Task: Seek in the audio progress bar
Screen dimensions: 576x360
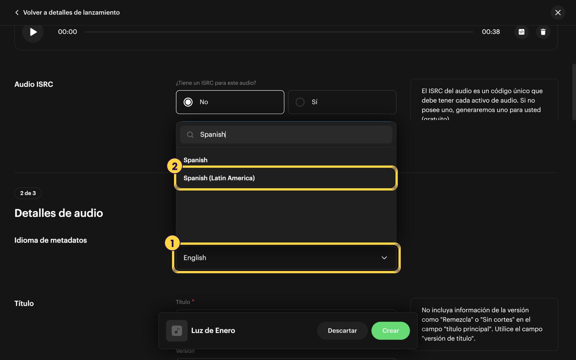Action: 279,32
